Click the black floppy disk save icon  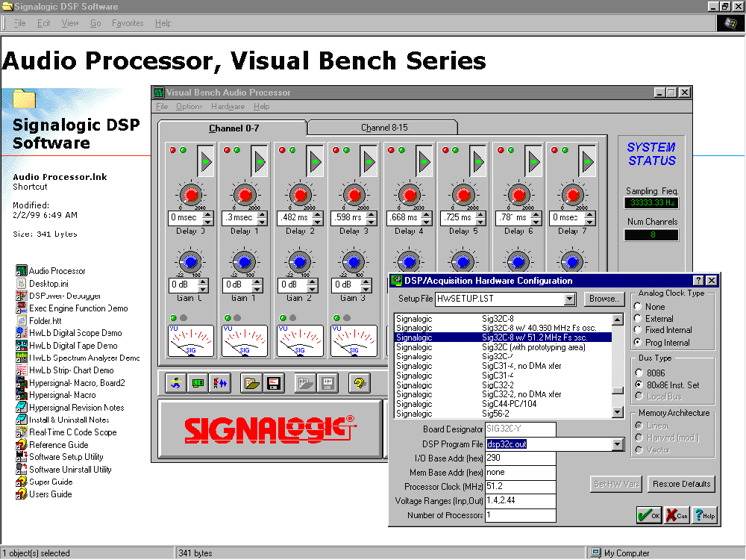274,383
